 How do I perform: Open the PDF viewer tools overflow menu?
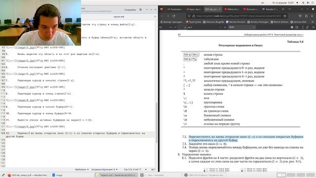[313, 27]
